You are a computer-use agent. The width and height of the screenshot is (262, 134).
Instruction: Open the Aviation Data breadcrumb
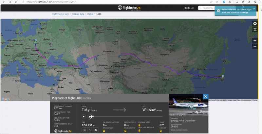[x=78, y=14]
